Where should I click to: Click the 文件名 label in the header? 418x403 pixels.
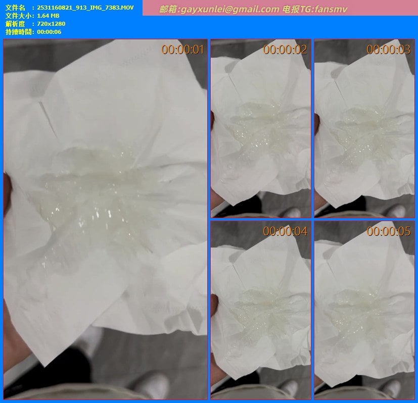[15, 8]
